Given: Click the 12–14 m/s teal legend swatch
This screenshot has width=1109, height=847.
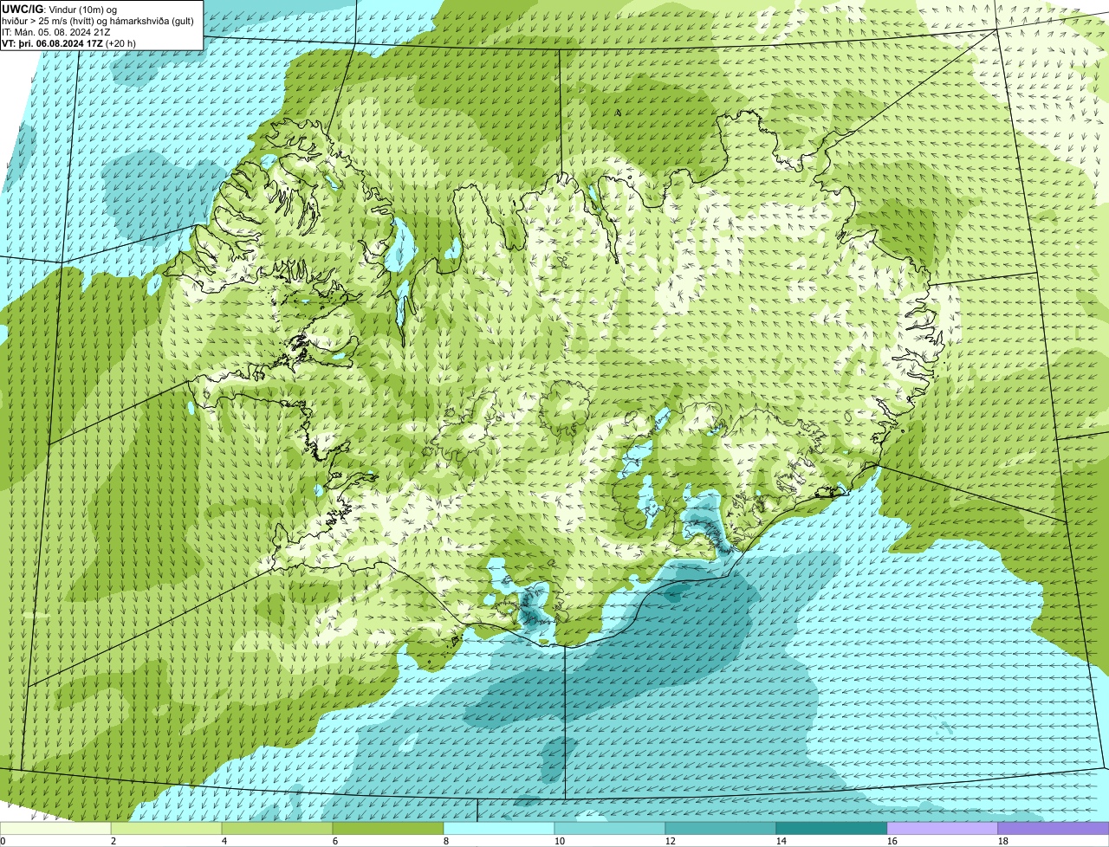Looking at the screenshot, I should 721,828.
